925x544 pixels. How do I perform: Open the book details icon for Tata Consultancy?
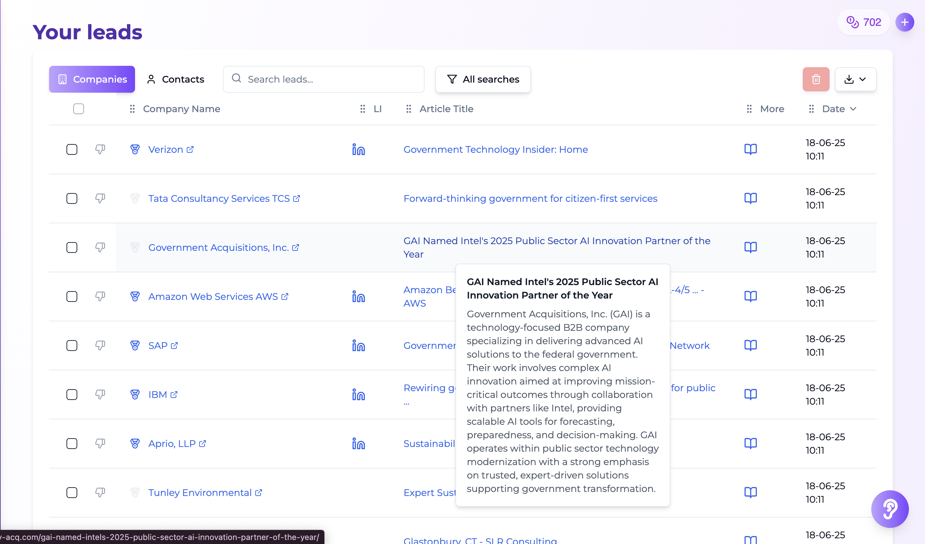[751, 198]
